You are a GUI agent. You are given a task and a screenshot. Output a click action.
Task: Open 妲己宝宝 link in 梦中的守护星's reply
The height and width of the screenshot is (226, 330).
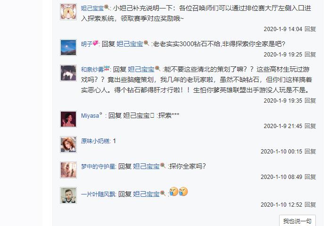coord(146,166)
